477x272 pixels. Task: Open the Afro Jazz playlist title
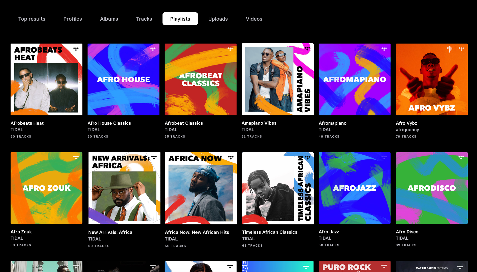[x=329, y=232]
